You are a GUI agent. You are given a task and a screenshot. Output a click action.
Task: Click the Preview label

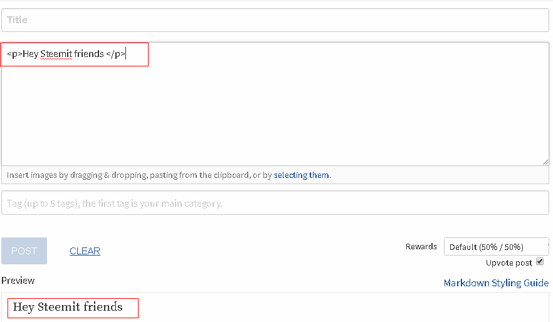(18, 281)
